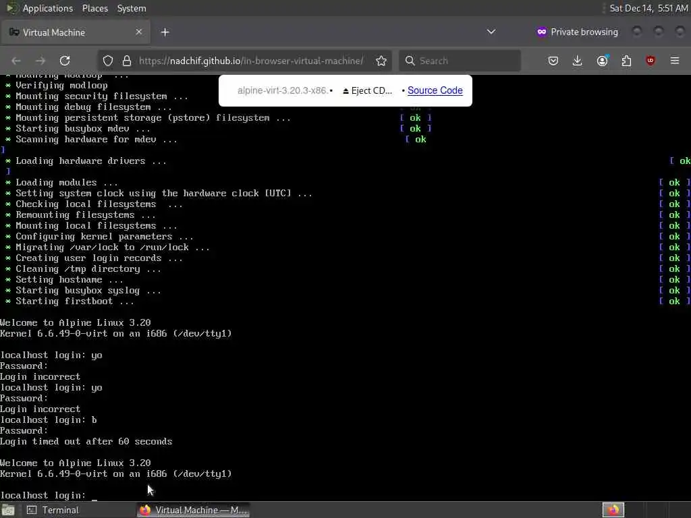Go back with the browser back arrow
The height and width of the screenshot is (518, 691).
tap(16, 61)
